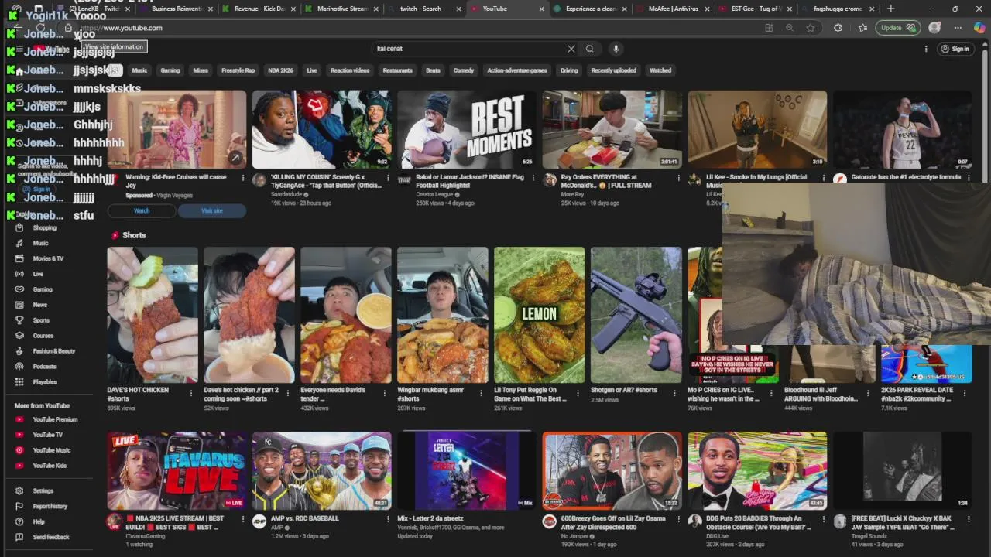Click the browser Update button

point(898,28)
